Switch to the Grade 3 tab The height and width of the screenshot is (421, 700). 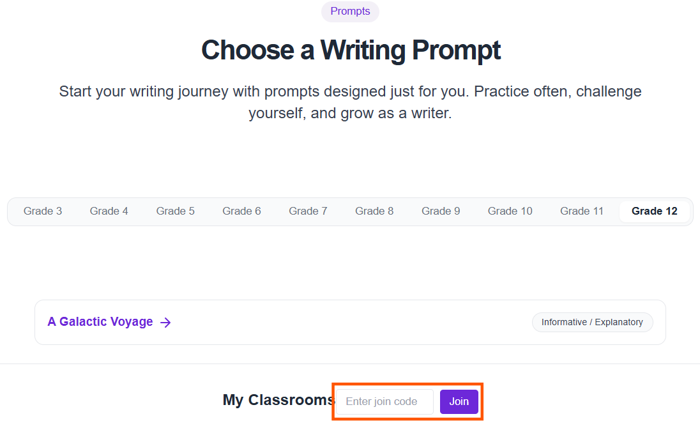pyautogui.click(x=43, y=211)
